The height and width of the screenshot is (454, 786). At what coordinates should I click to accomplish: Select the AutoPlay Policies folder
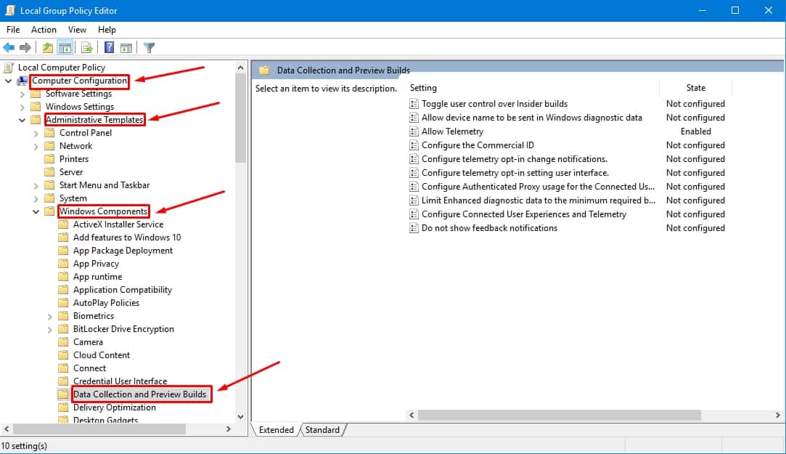point(106,302)
